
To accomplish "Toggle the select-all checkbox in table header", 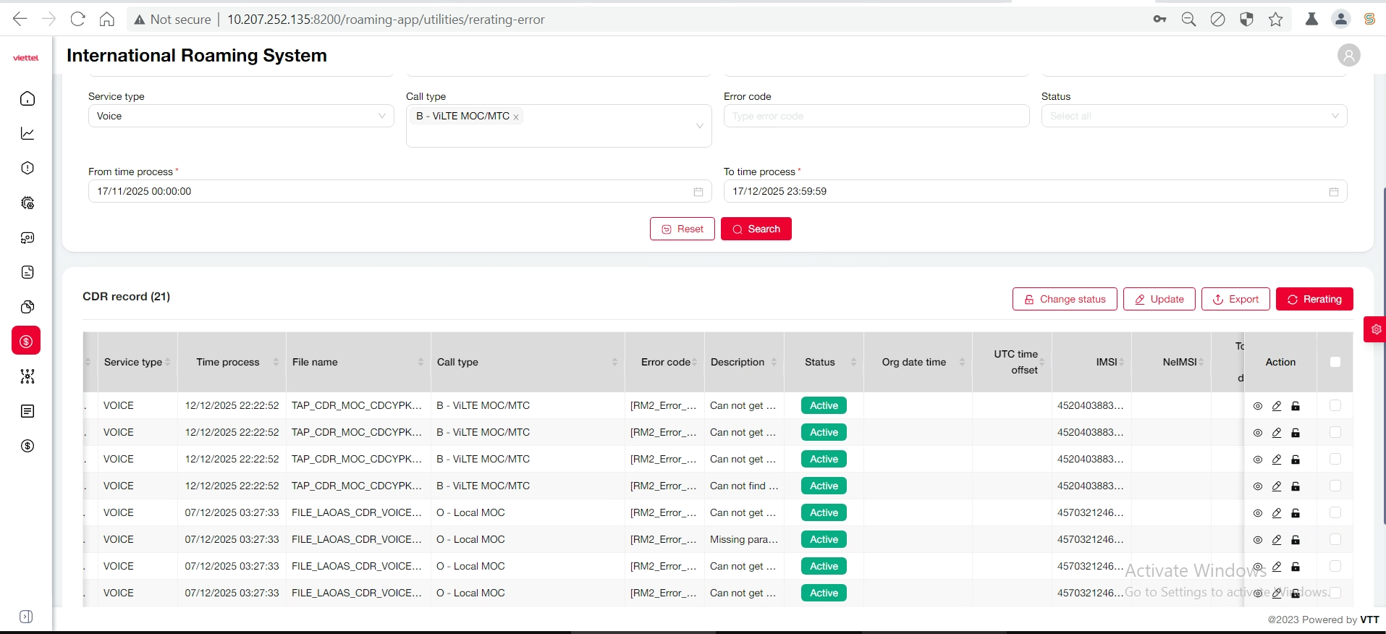I will click(1335, 362).
